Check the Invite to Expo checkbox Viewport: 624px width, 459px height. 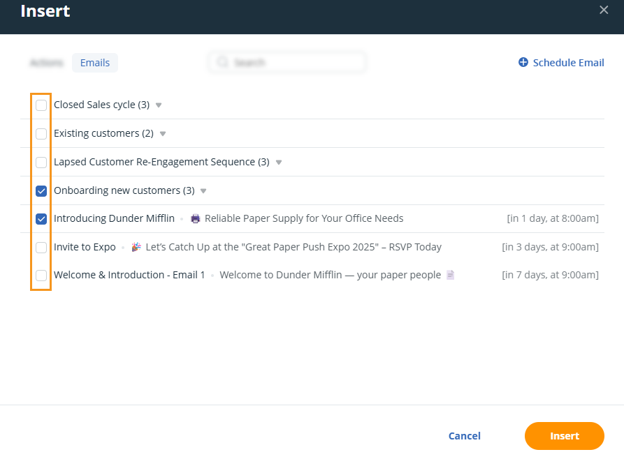41,246
